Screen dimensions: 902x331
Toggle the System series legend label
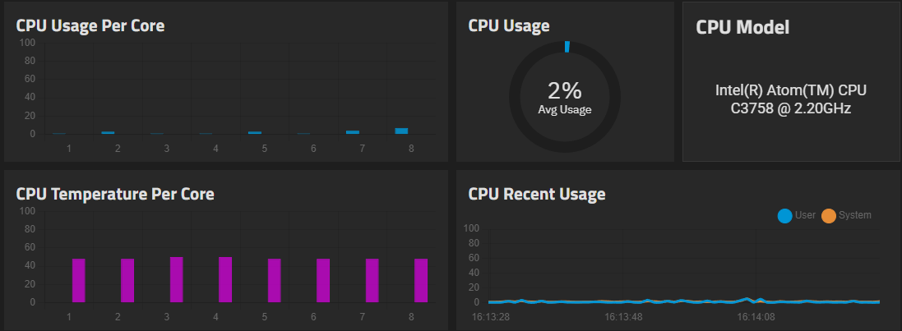[x=854, y=215]
